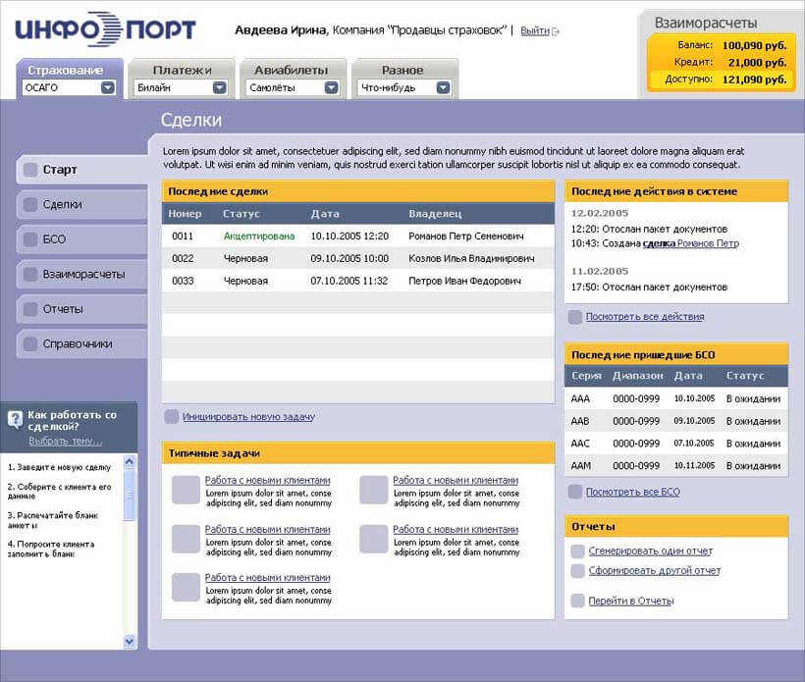Viewport: 805px width, 682px height.
Task: Click the icon beside Перейти в Отчеты
Action: (578, 601)
